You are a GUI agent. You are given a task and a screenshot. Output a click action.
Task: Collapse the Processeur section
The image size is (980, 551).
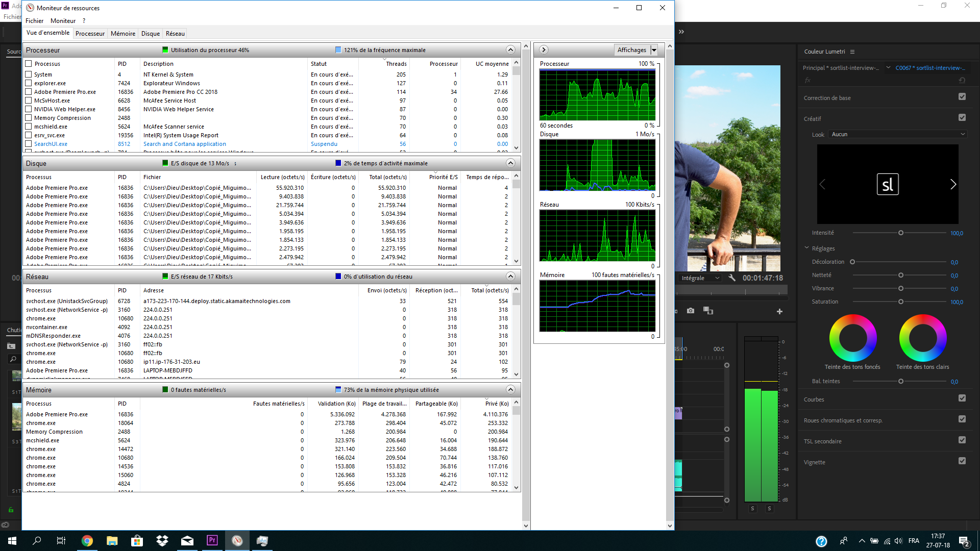pyautogui.click(x=510, y=50)
